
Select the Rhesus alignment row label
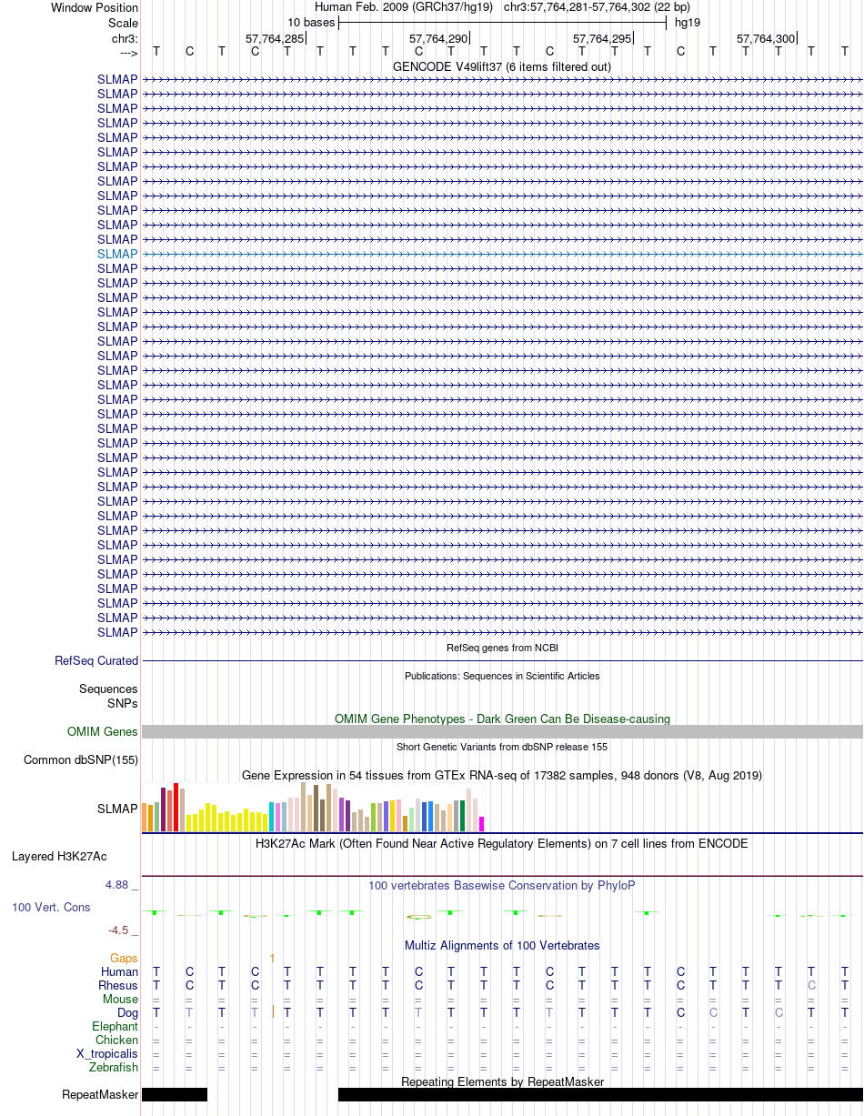pyautogui.click(x=118, y=986)
